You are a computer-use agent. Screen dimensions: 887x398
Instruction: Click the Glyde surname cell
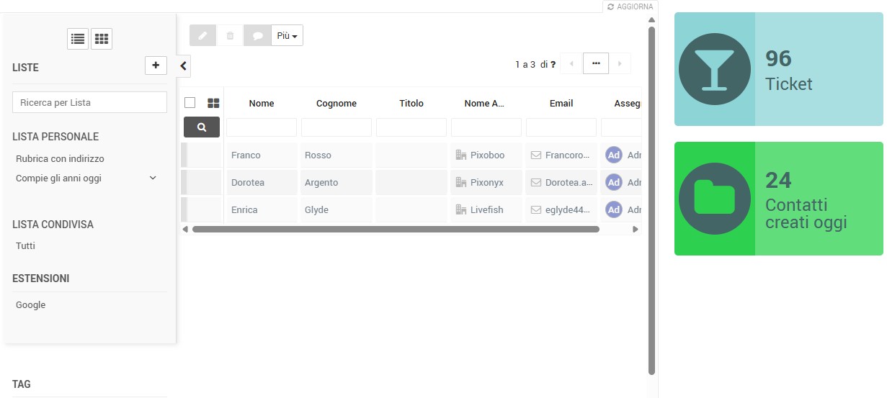click(336, 210)
